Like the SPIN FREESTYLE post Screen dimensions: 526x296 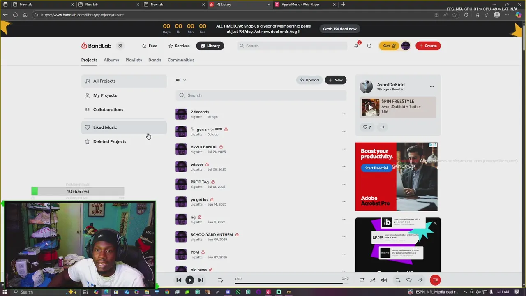367,127
